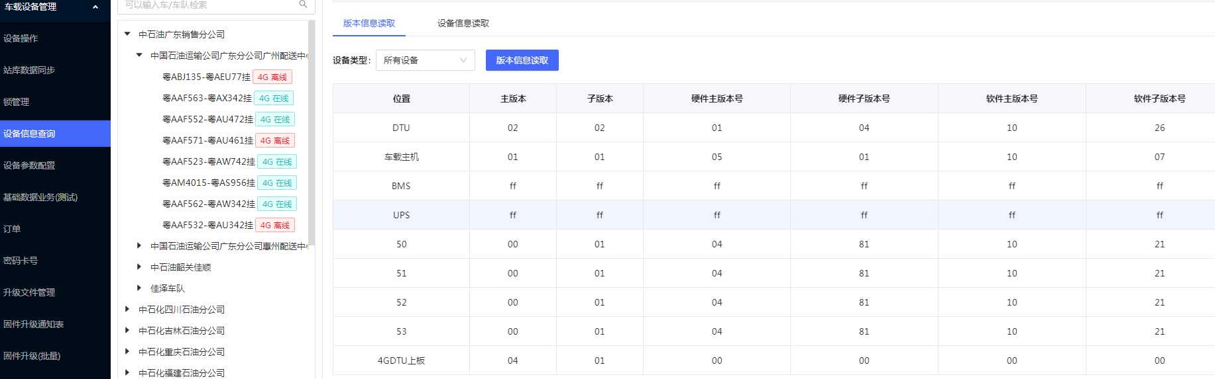This screenshot has width=1215, height=379.
Task: Open 固件升级通知表 sidebar item
Action: coord(55,324)
